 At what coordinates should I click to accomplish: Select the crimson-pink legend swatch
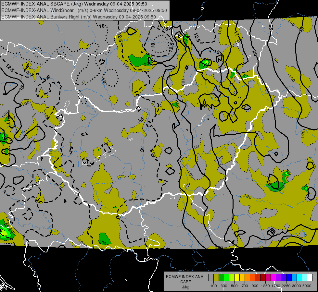click(x=268, y=277)
